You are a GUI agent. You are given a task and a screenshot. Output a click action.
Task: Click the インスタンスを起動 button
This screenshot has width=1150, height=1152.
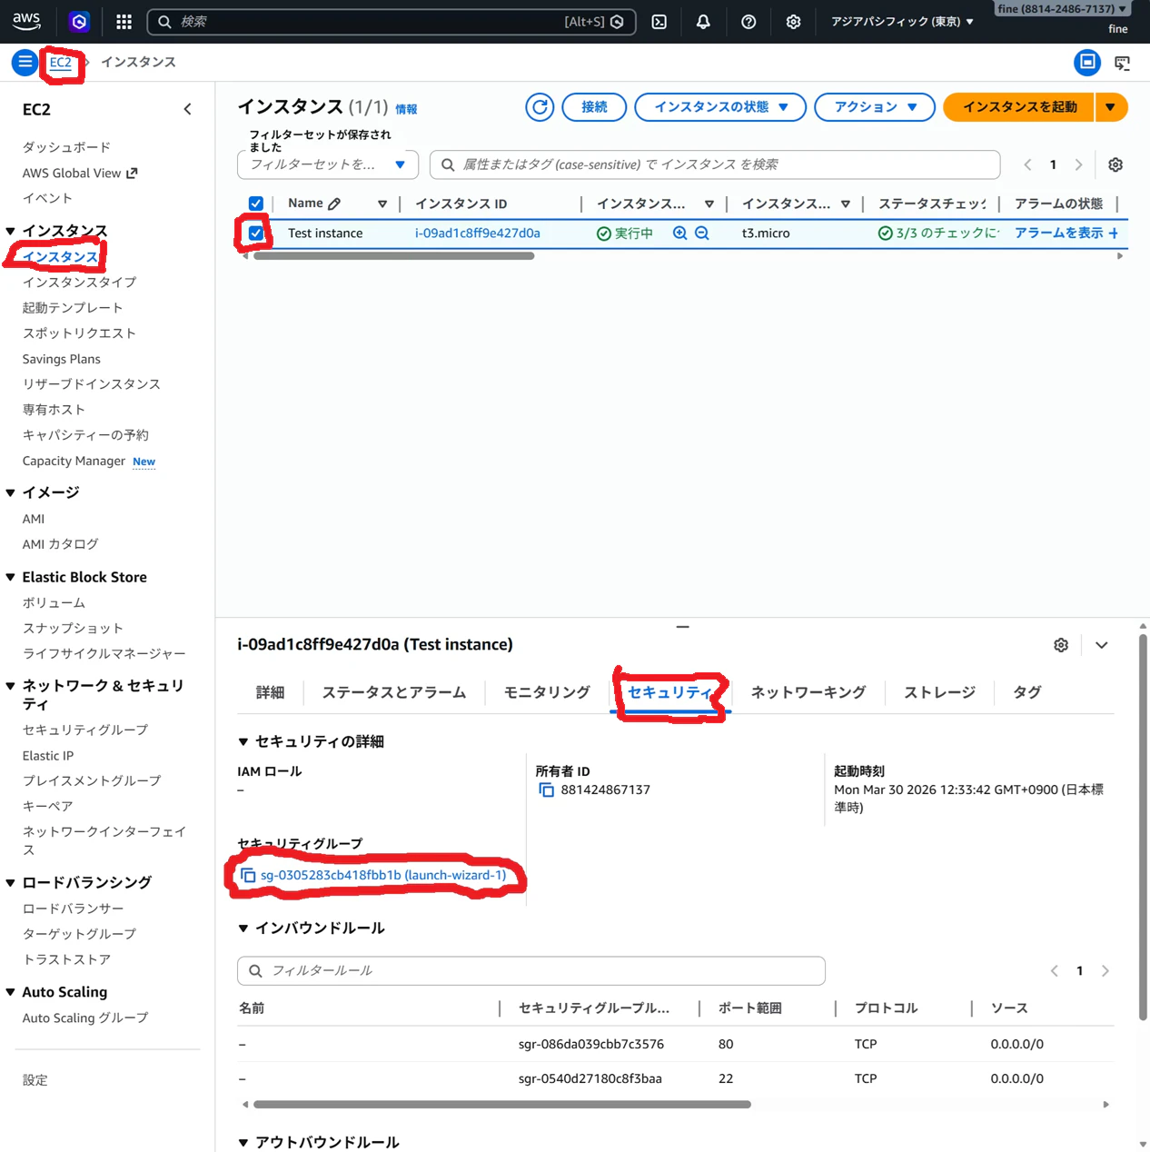(1019, 107)
